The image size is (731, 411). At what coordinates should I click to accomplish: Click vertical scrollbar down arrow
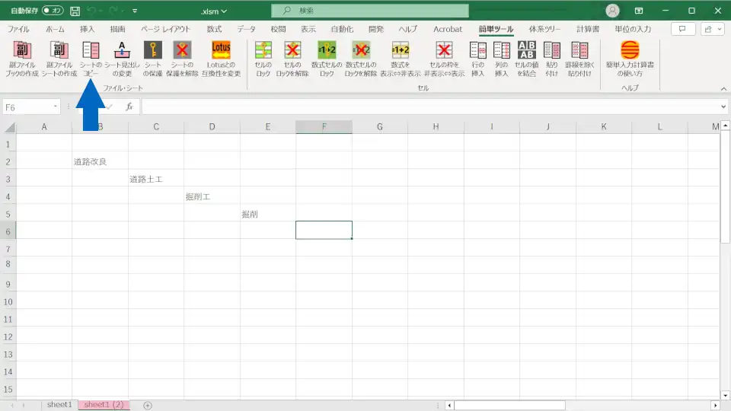pyautogui.click(x=725, y=396)
